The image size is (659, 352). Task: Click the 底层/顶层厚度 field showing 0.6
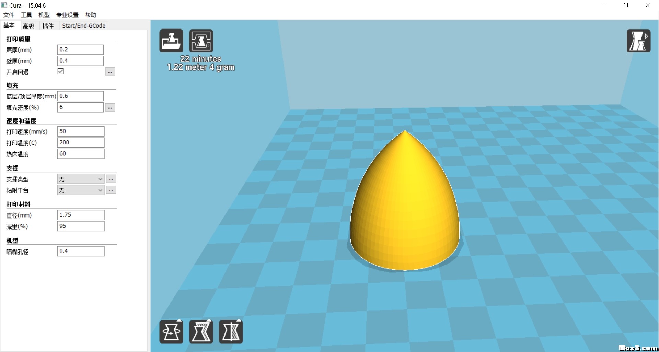click(80, 96)
